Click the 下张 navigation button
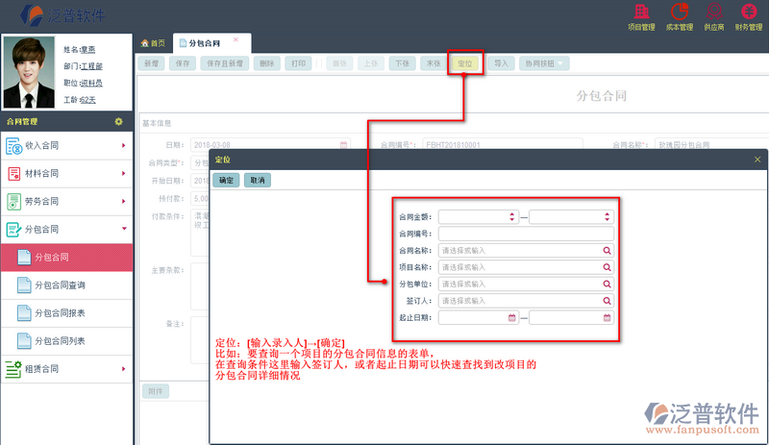Screen dimensions: 769x445 tap(402, 63)
